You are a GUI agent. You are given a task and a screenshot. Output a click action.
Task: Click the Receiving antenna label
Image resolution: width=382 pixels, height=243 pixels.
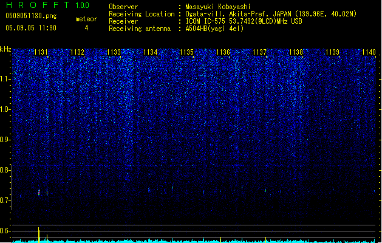(x=140, y=29)
